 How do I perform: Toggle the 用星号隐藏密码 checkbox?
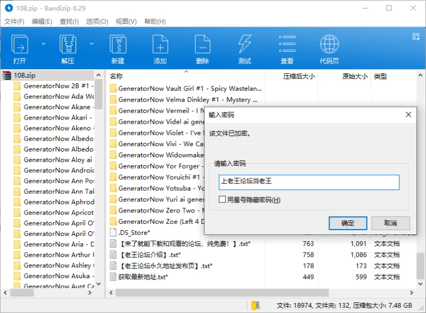click(222, 200)
